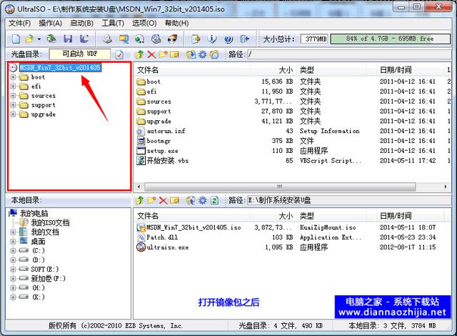Expand the 我的文档 tree node
457x336 pixels.
[13, 232]
